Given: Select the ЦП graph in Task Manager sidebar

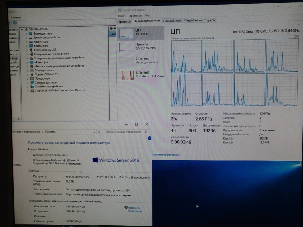Looking at the screenshot, I should coord(140,33).
